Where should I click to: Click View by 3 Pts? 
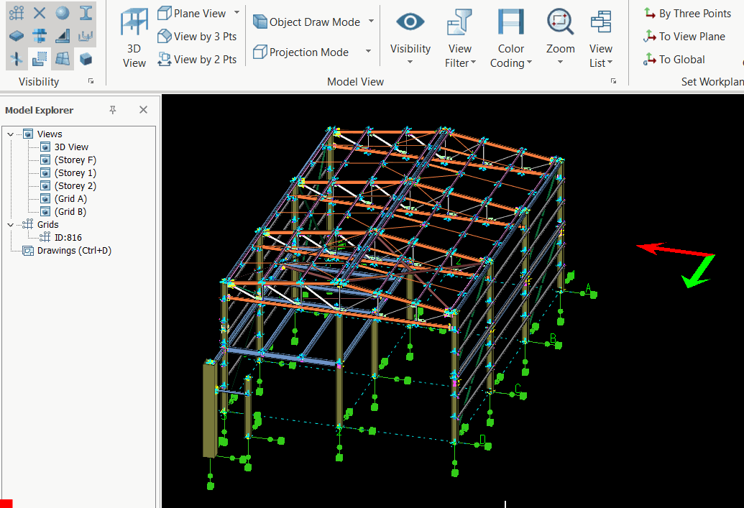tap(197, 37)
